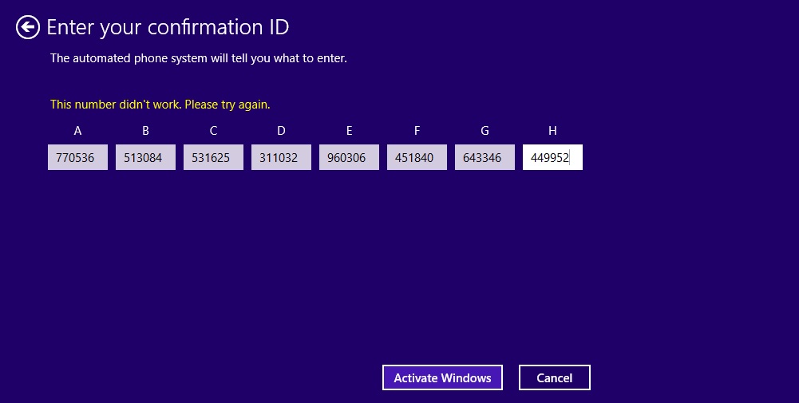Select field A containing 770536
This screenshot has width=799, height=403.
(x=77, y=157)
